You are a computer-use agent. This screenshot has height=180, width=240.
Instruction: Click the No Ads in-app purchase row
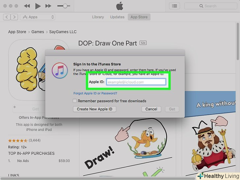[x=39, y=161]
